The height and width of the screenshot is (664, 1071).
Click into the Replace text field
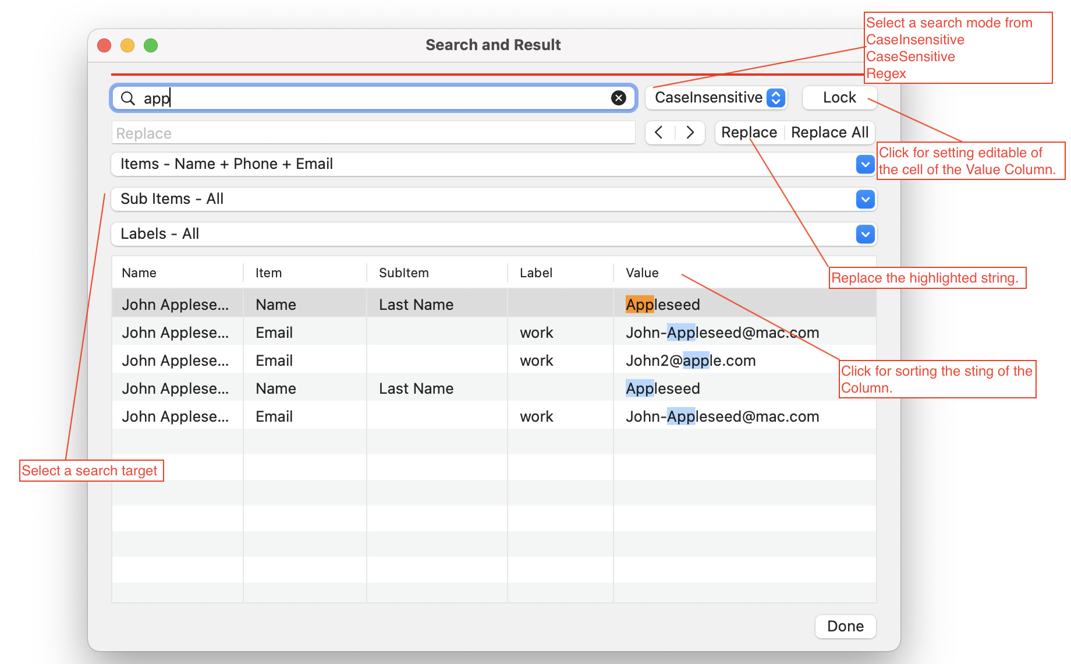(373, 133)
